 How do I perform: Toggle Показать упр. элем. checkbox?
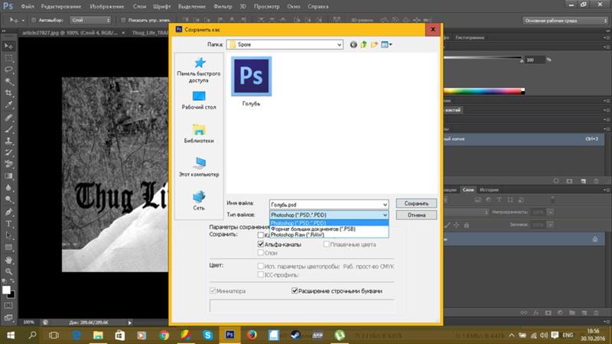(x=123, y=20)
